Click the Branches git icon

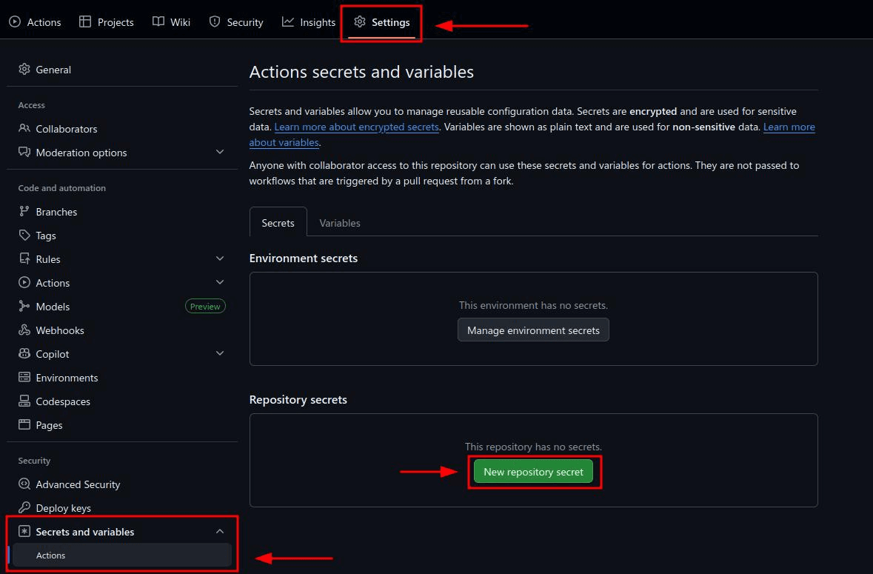pyautogui.click(x=24, y=212)
